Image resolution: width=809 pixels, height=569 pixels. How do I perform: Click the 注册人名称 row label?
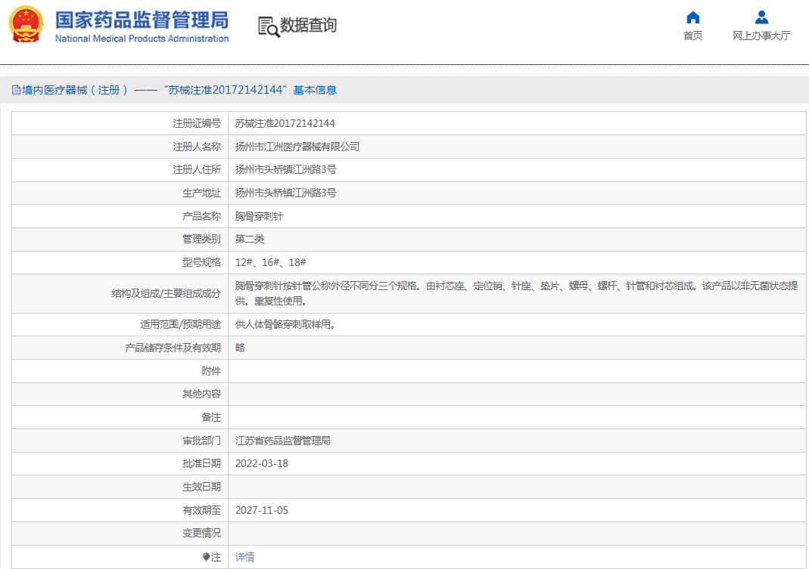(x=197, y=147)
